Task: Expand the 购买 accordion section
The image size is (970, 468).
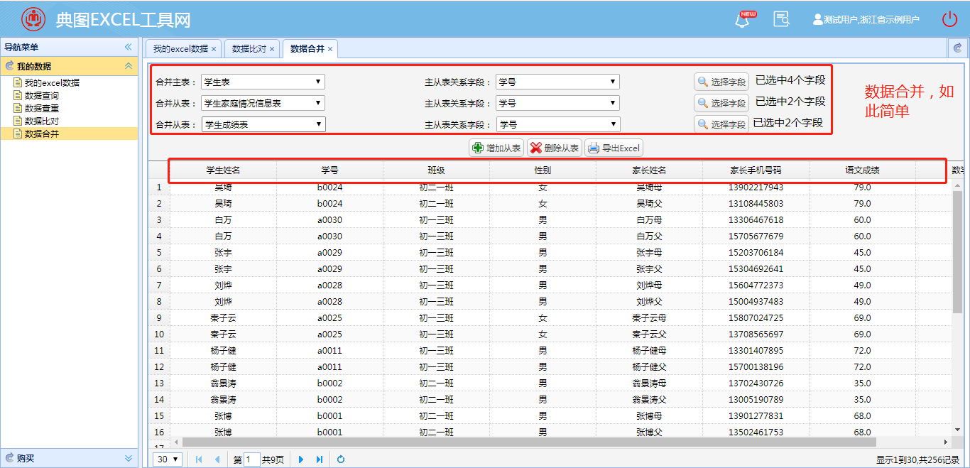Action: tap(69, 458)
